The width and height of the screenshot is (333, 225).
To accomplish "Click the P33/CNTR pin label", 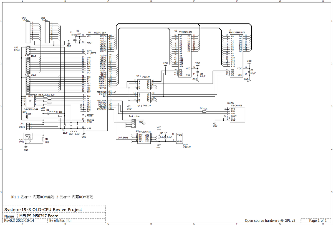I will (101, 100).
